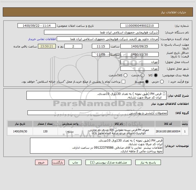Viewport: 196px width, 190px height.
Task: Click the نام کالا column header
Action: [119, 124]
